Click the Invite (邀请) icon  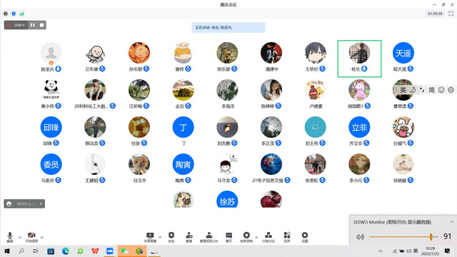pyautogui.click(x=189, y=237)
